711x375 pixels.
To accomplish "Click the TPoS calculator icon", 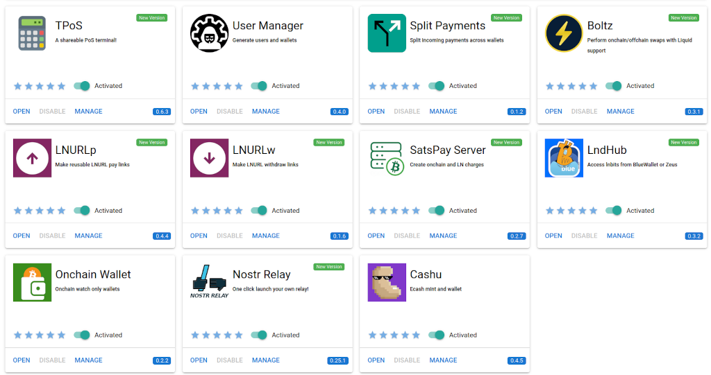I will point(32,33).
